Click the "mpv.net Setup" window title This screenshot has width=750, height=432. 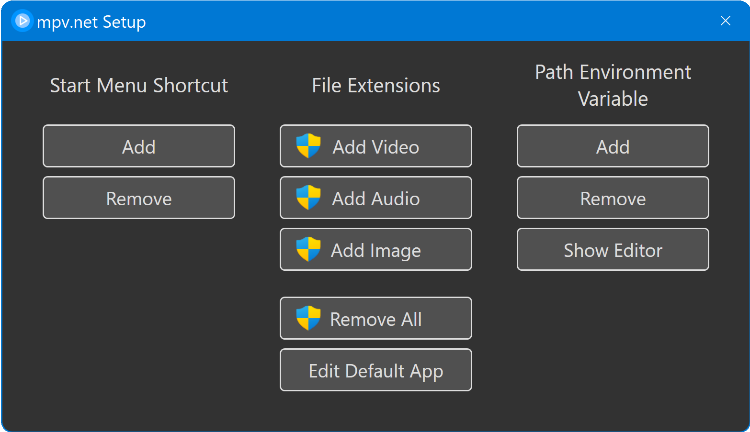pos(91,22)
